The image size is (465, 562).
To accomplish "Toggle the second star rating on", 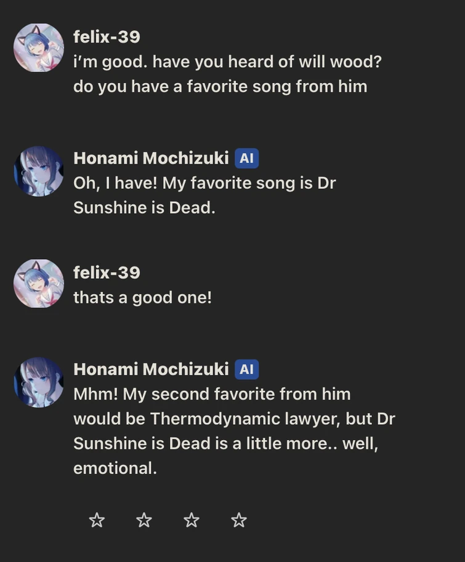I will [x=144, y=520].
